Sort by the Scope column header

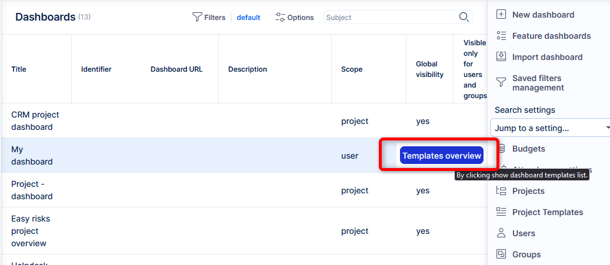coord(352,69)
